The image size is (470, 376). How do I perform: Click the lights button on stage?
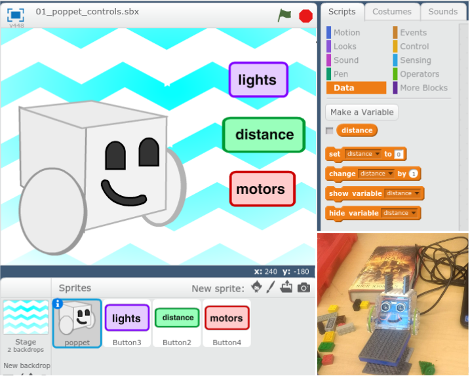tap(258, 80)
